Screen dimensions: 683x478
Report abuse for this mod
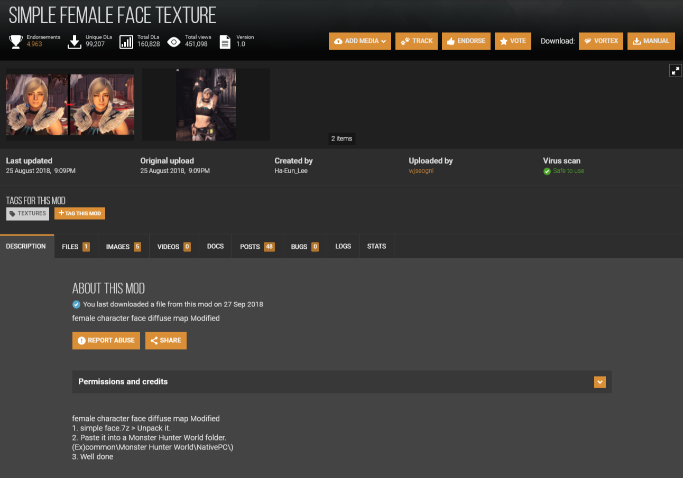(x=106, y=341)
